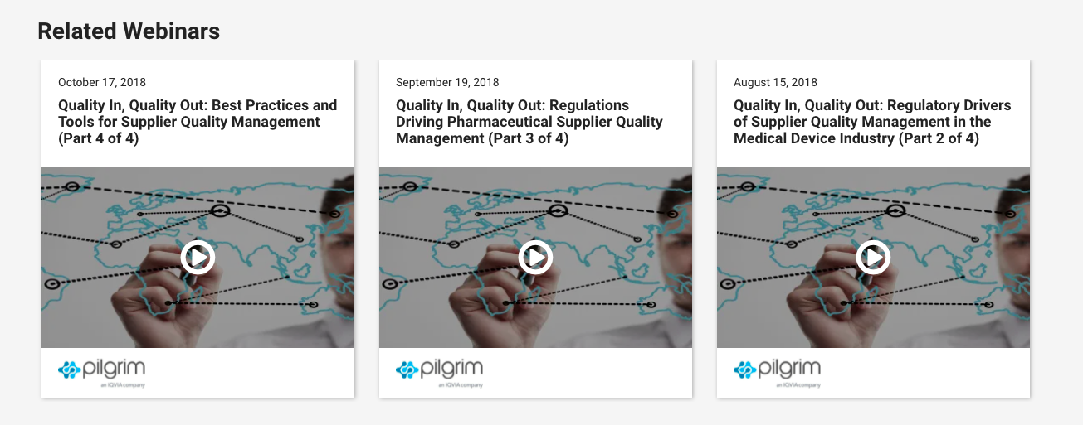Image resolution: width=1083 pixels, height=425 pixels.
Task: Open the Best Practices and Tools webinar title
Action: pyautogui.click(x=198, y=122)
